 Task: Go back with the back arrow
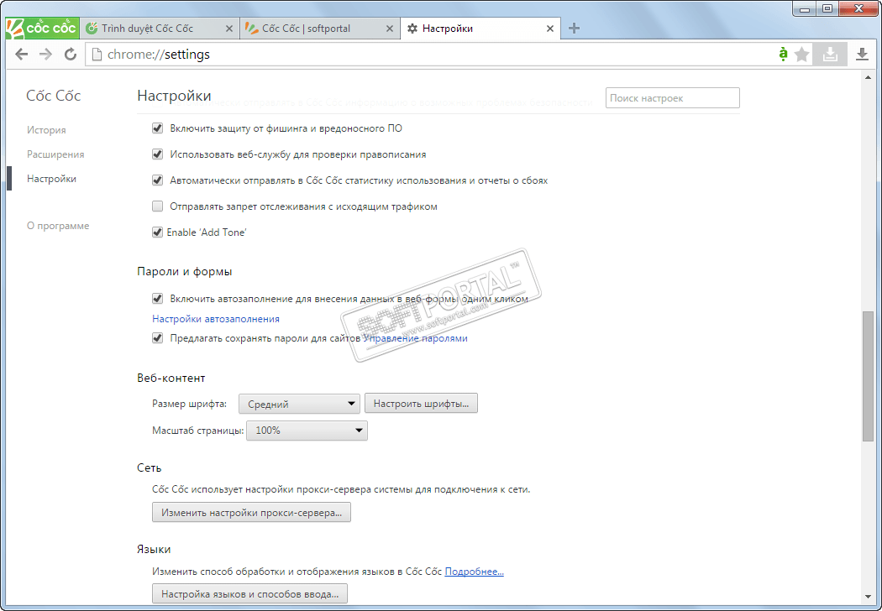21,55
